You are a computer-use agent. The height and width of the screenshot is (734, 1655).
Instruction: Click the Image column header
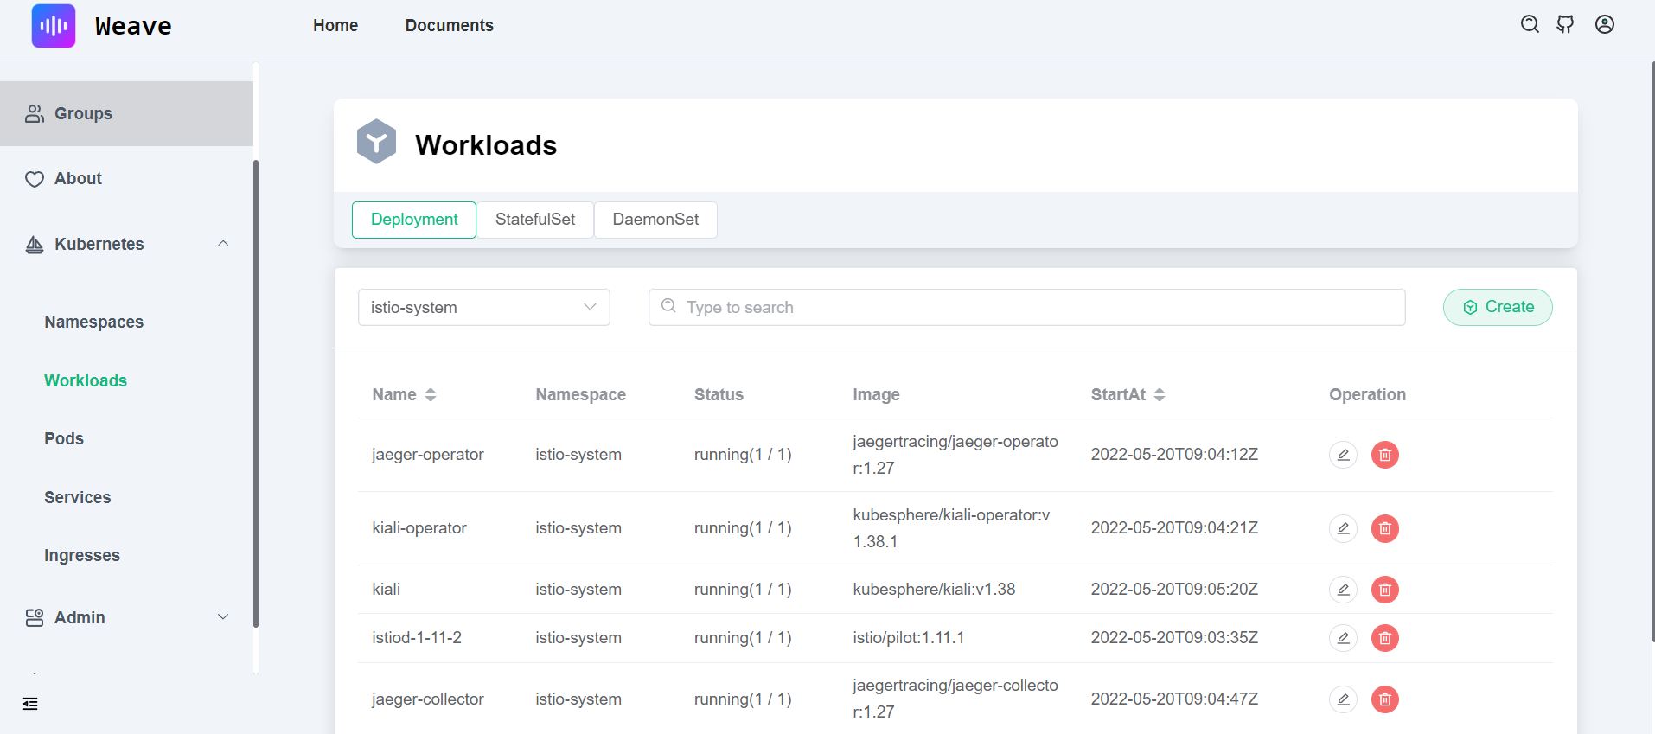(x=876, y=395)
